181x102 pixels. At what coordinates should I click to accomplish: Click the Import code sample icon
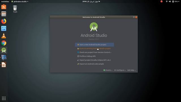(x=78, y=64)
